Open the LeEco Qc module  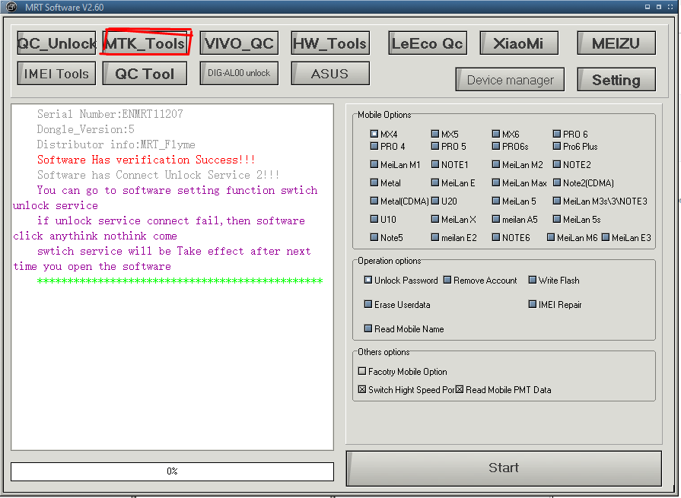pos(428,43)
